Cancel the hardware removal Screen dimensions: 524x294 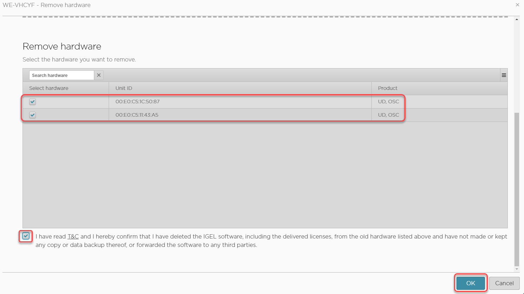(504, 283)
